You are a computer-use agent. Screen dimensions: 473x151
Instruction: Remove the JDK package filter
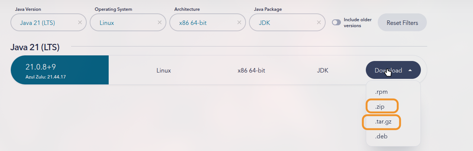pyautogui.click(x=319, y=23)
